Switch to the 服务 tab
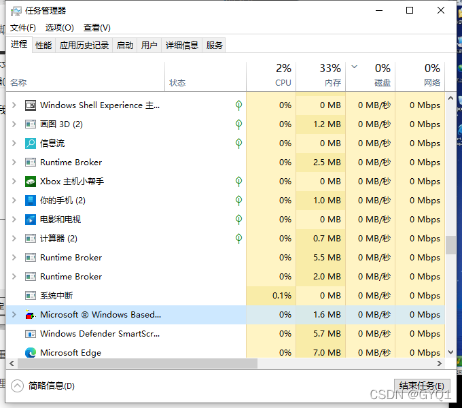This screenshot has width=462, height=408. [214, 46]
